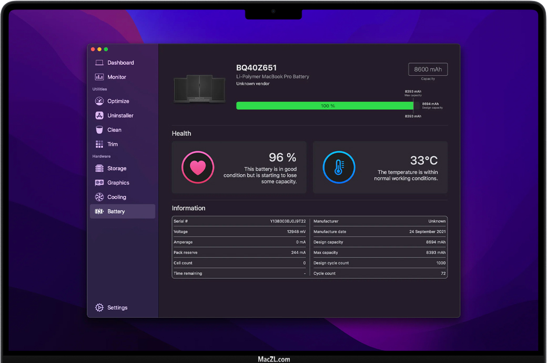This screenshot has height=363, width=547.
Task: Open Graphics via the GPU icon
Action: pyautogui.click(x=99, y=183)
